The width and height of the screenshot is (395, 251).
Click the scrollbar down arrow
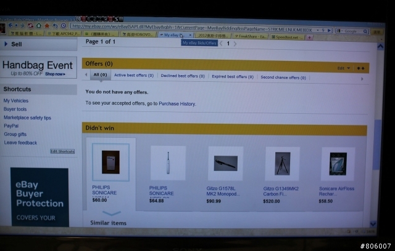373,224
